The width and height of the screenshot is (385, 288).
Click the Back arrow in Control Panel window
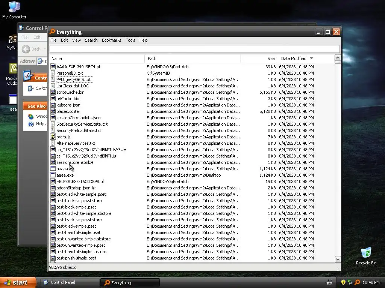pos(26,49)
